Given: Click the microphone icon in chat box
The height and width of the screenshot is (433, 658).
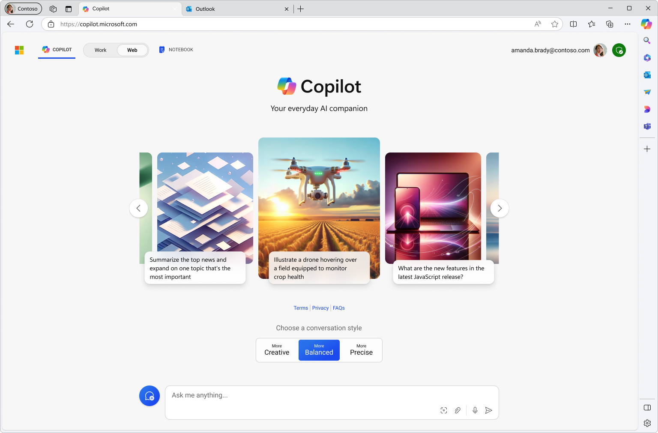Looking at the screenshot, I should (x=475, y=410).
